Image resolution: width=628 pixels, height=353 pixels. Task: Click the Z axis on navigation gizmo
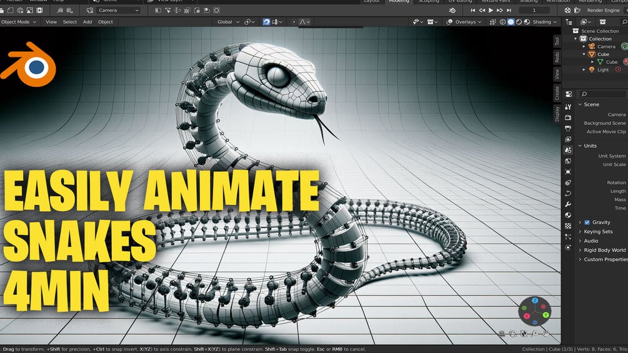coord(535,300)
